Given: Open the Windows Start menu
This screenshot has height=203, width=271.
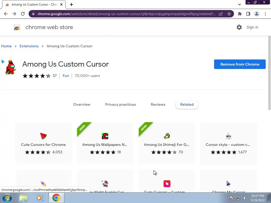Looking at the screenshot, I should 7,198.
